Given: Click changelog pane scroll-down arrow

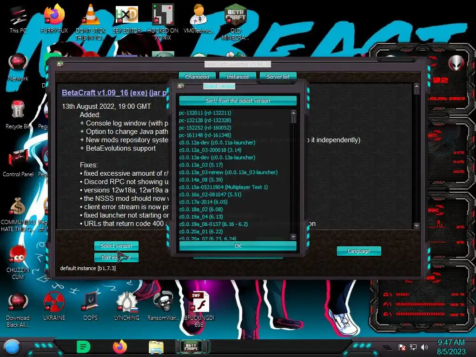Looking at the screenshot, I should click(416, 225).
